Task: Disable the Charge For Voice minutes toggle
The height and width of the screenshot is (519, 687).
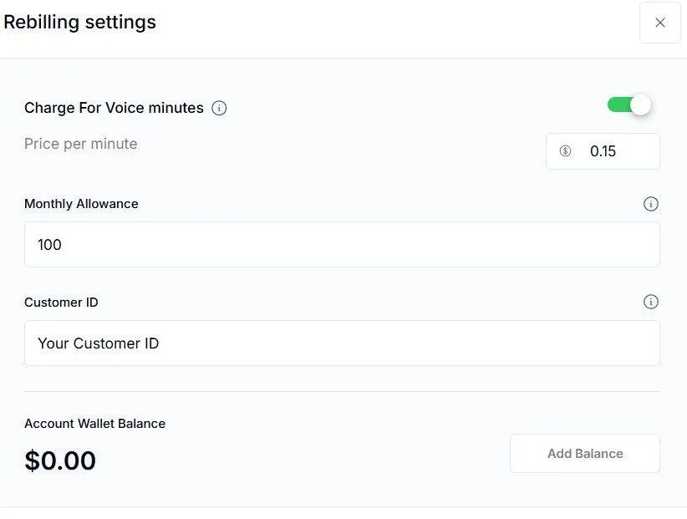Action: pyautogui.click(x=629, y=104)
